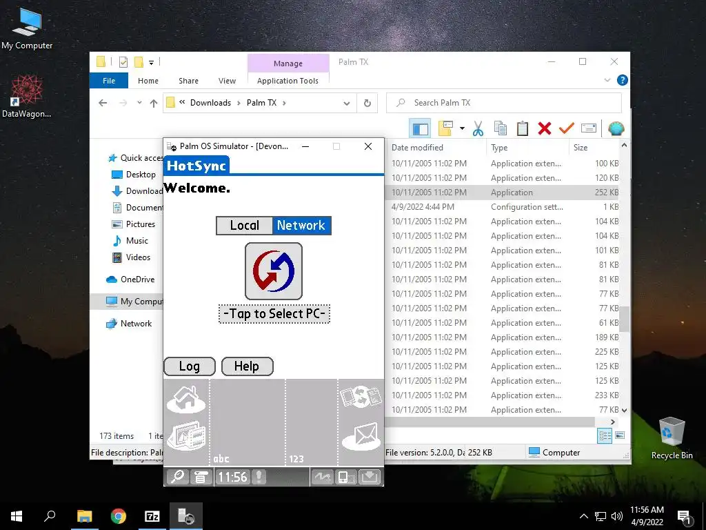The width and height of the screenshot is (706, 530).
Task: Open the Palm email envelope icon
Action: (x=361, y=436)
